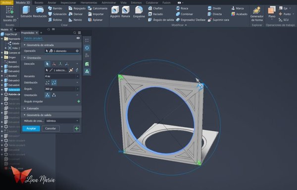
Task: Open the Importar tool
Action: (96, 14)
